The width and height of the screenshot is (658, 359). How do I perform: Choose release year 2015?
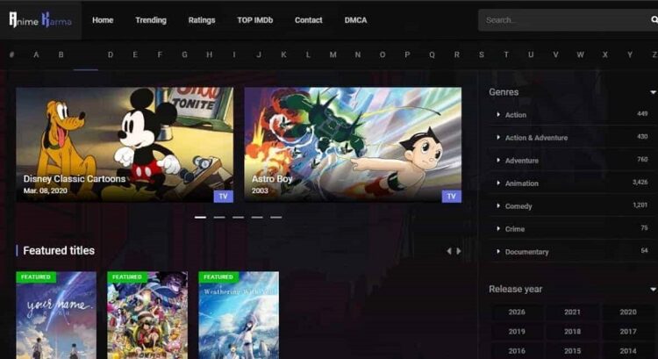pyautogui.click(x=572, y=350)
